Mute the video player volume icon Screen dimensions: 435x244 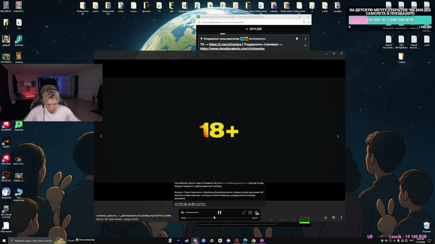tap(182, 212)
